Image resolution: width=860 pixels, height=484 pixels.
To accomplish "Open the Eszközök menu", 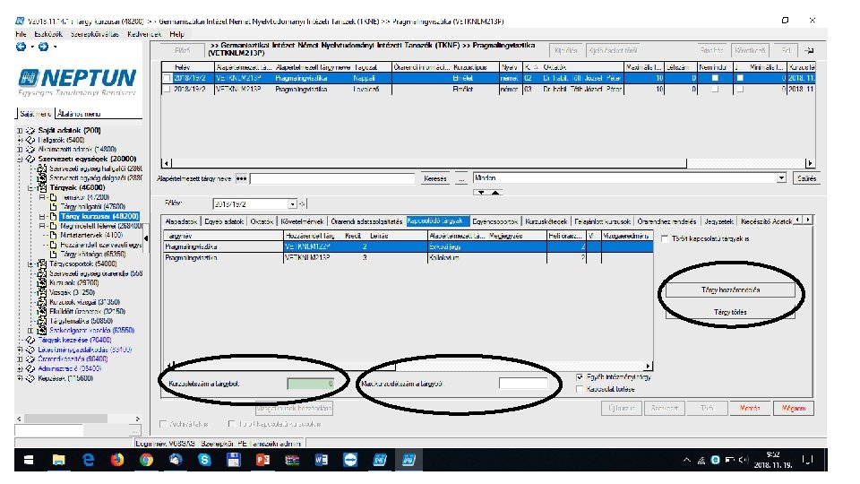I will click(48, 34).
